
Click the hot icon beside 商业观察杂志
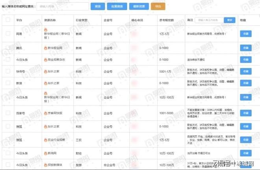click(46, 60)
